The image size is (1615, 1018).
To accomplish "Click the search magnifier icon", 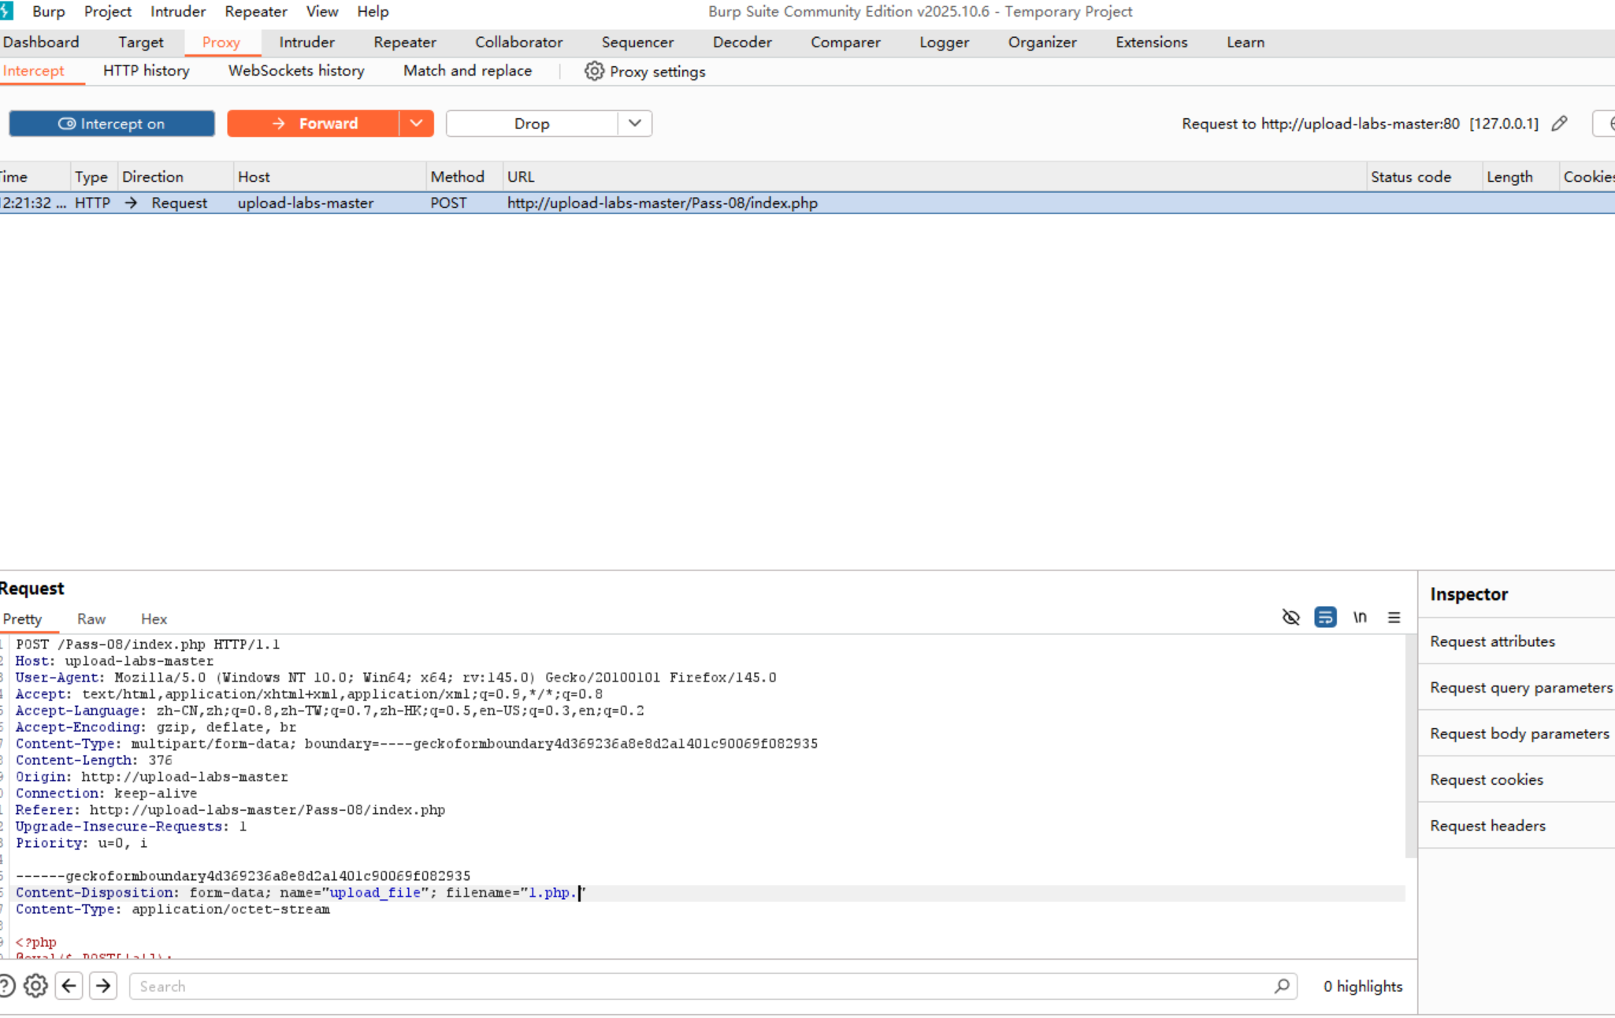I will coord(1282,986).
